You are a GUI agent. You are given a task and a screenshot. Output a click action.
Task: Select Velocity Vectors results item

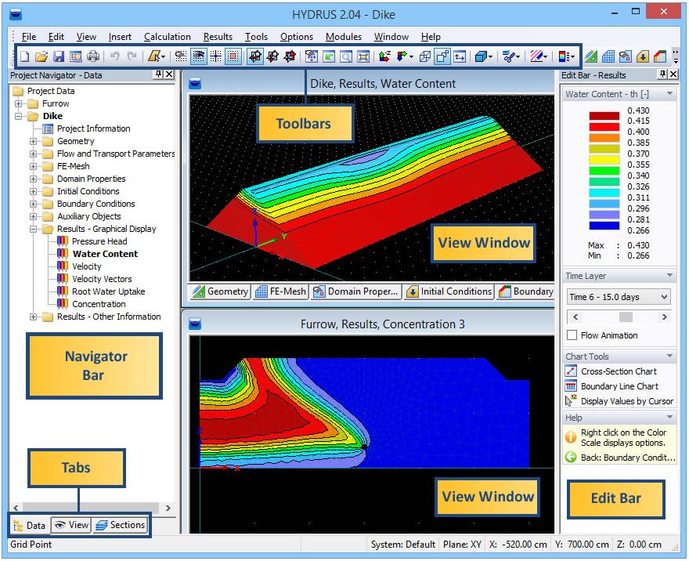[102, 279]
